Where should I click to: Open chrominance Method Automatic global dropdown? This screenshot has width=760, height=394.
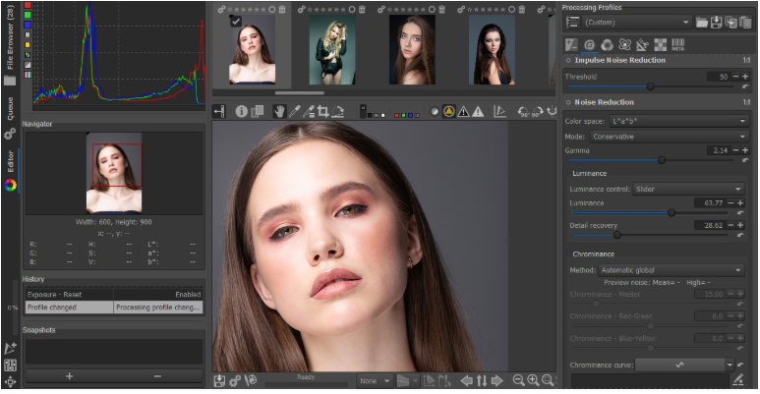coord(672,270)
